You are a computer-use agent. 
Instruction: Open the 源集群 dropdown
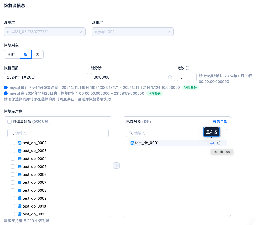[x=45, y=32]
